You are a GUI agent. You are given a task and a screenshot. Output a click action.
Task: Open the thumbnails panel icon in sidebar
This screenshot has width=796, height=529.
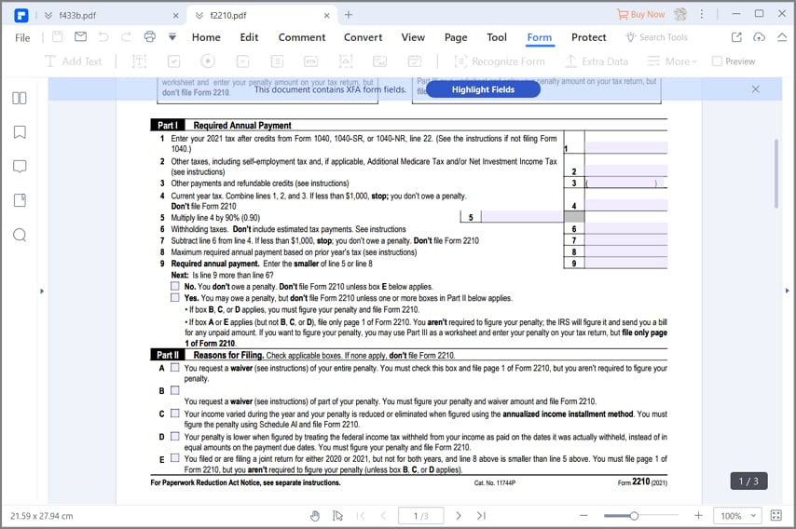[20, 98]
